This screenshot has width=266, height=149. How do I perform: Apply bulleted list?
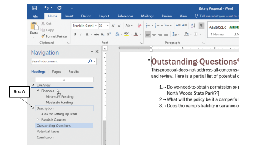click(148, 26)
